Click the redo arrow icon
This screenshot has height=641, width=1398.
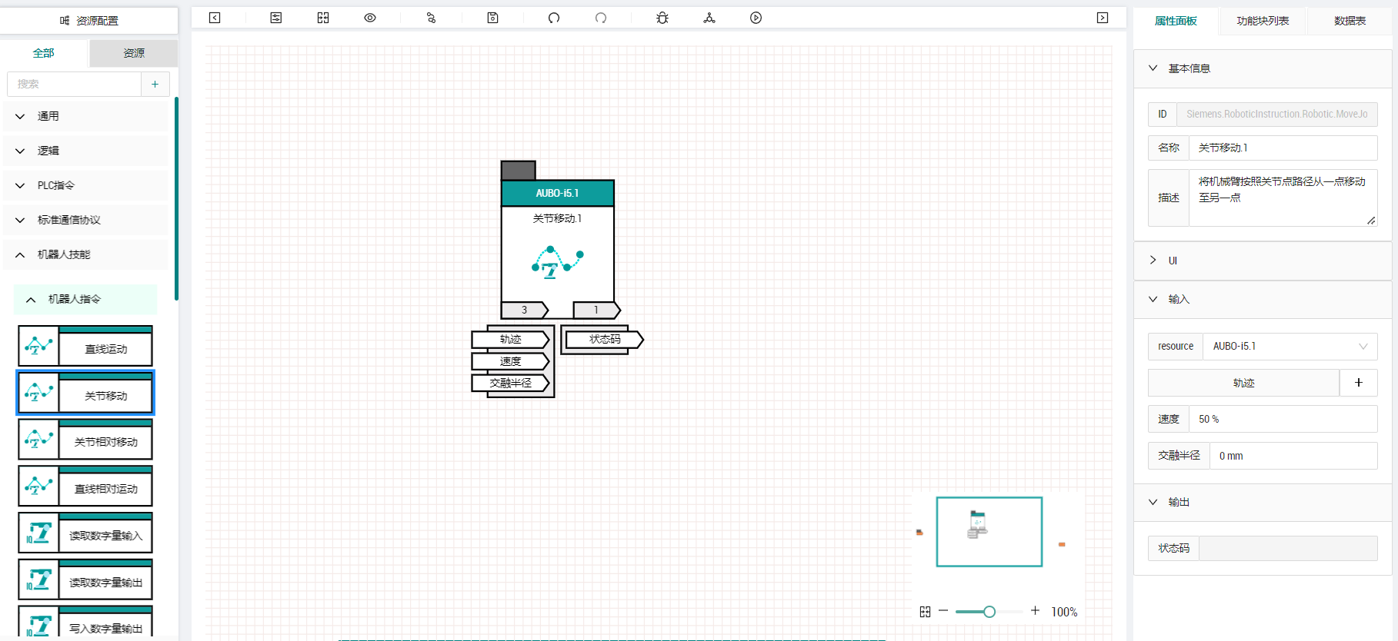pyautogui.click(x=601, y=18)
